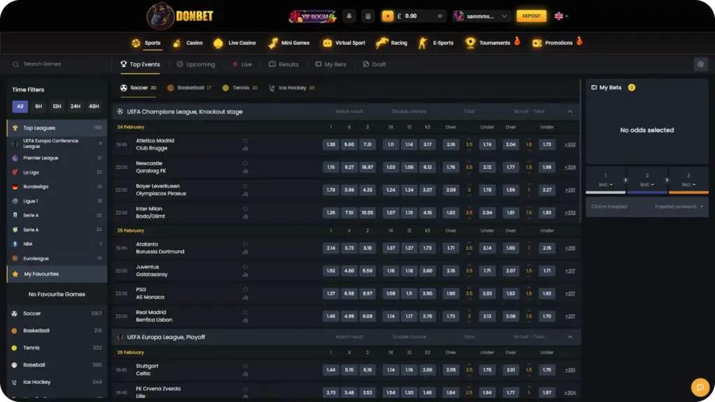Open the Live Casino menu

[x=235, y=43]
